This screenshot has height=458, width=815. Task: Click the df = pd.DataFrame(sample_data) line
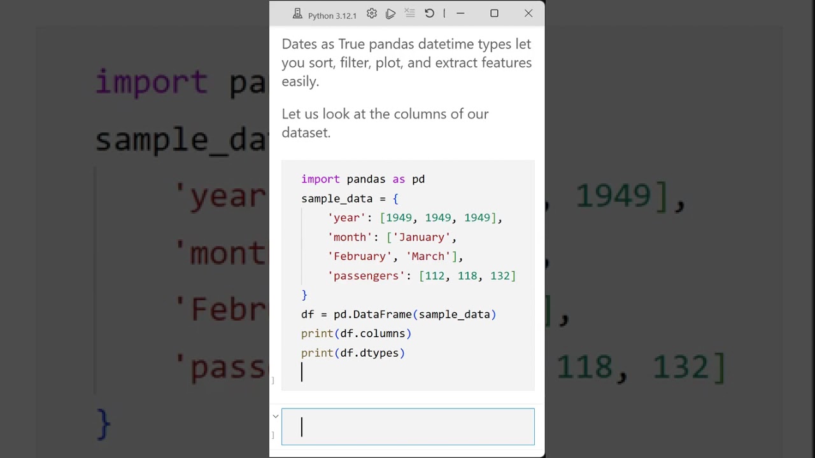(x=399, y=314)
